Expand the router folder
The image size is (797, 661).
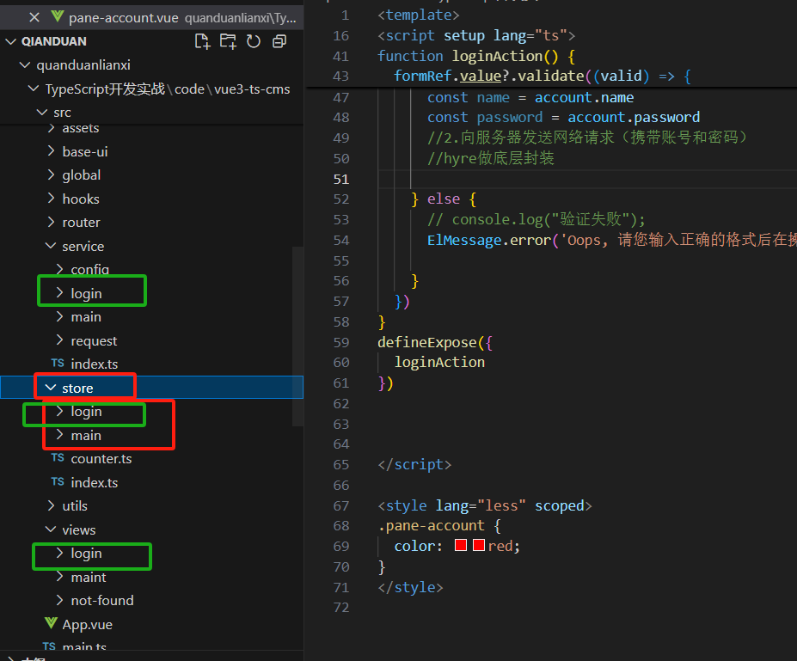(x=51, y=222)
